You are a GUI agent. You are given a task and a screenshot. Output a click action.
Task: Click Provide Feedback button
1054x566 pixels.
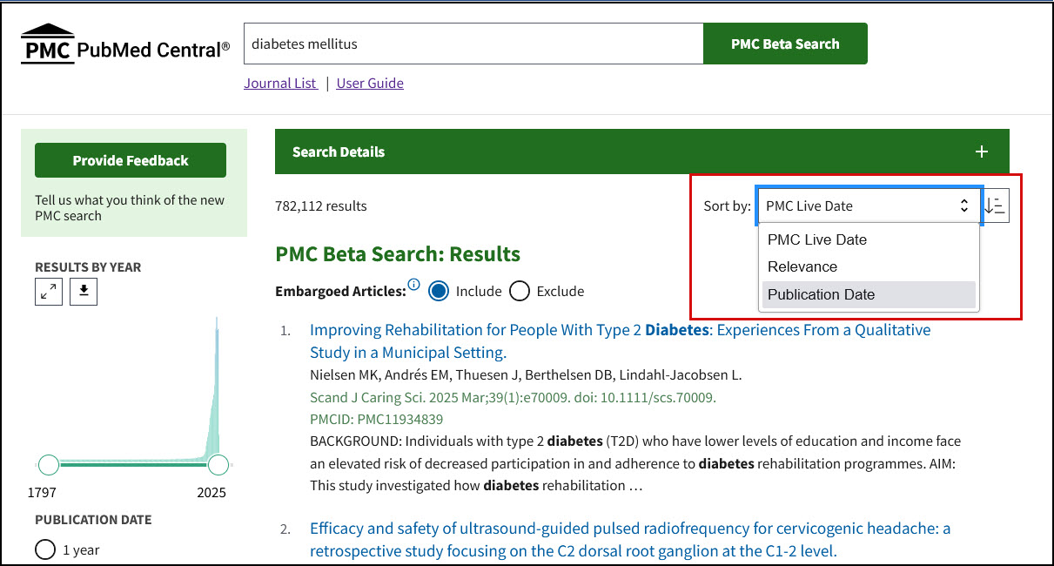[x=131, y=160]
